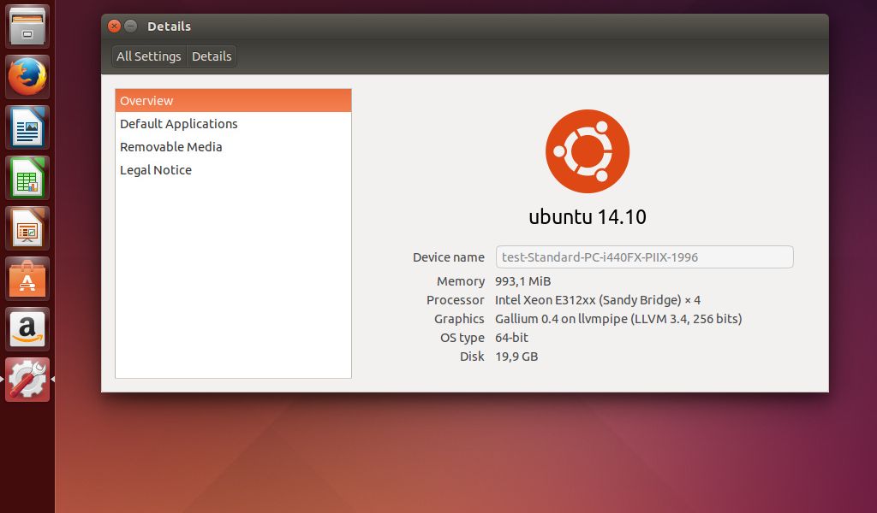Return to All Settings
This screenshot has height=513, width=877.
tap(148, 56)
